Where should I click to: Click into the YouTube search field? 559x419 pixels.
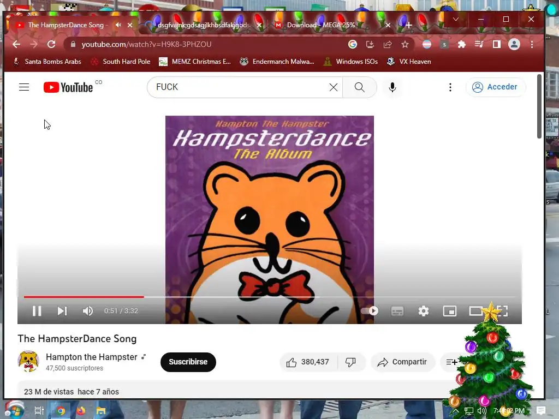pyautogui.click(x=239, y=87)
